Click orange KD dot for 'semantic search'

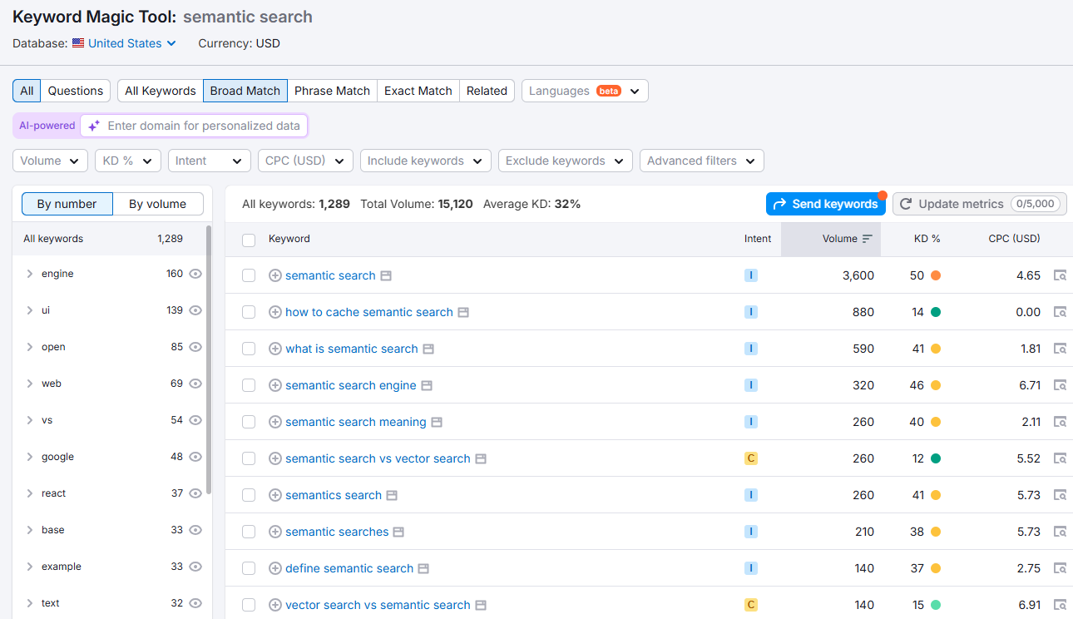tap(936, 275)
